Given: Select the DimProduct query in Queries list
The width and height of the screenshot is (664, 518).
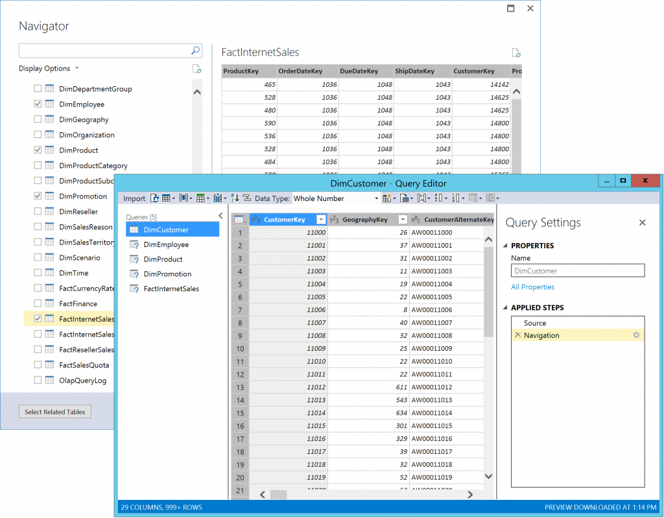Looking at the screenshot, I should point(172,259).
